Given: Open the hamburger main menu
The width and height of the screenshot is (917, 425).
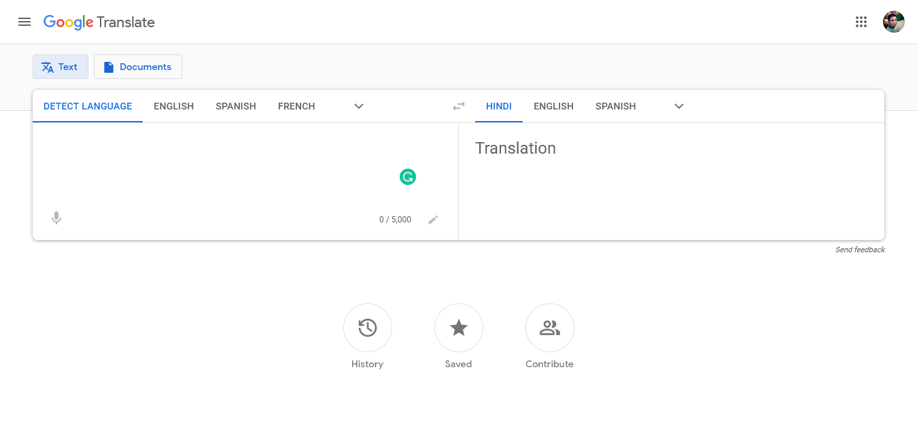Looking at the screenshot, I should (24, 22).
